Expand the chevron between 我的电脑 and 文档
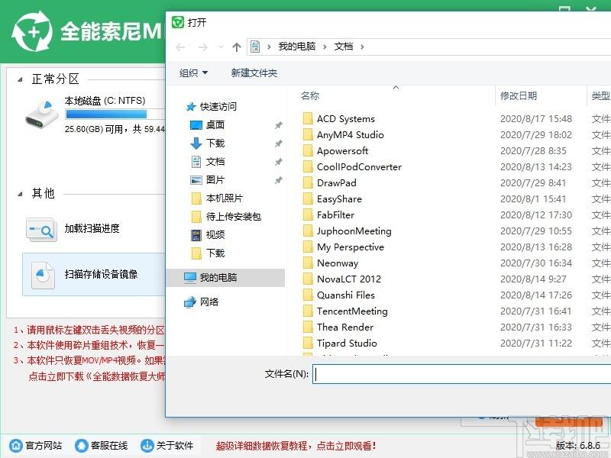 (x=325, y=47)
